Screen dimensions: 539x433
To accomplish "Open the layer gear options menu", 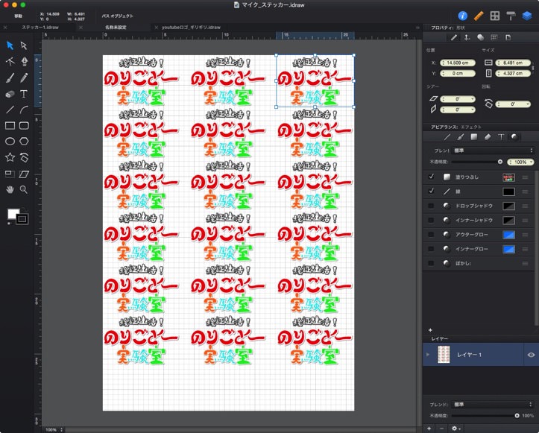I will (x=456, y=429).
